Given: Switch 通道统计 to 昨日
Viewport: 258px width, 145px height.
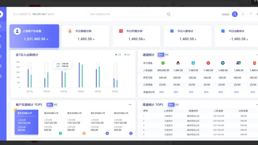Looking at the screenshot, I should pos(161,55).
